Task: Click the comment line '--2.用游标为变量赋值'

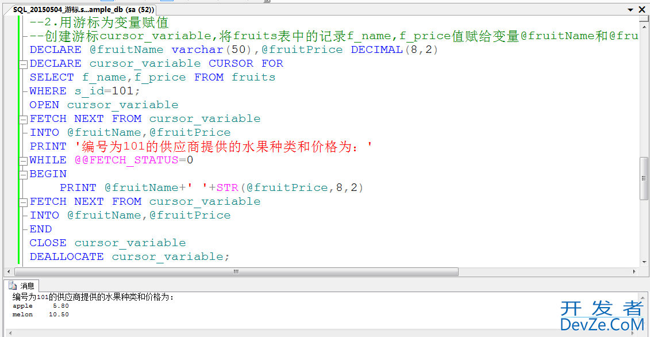Action: 99,22
